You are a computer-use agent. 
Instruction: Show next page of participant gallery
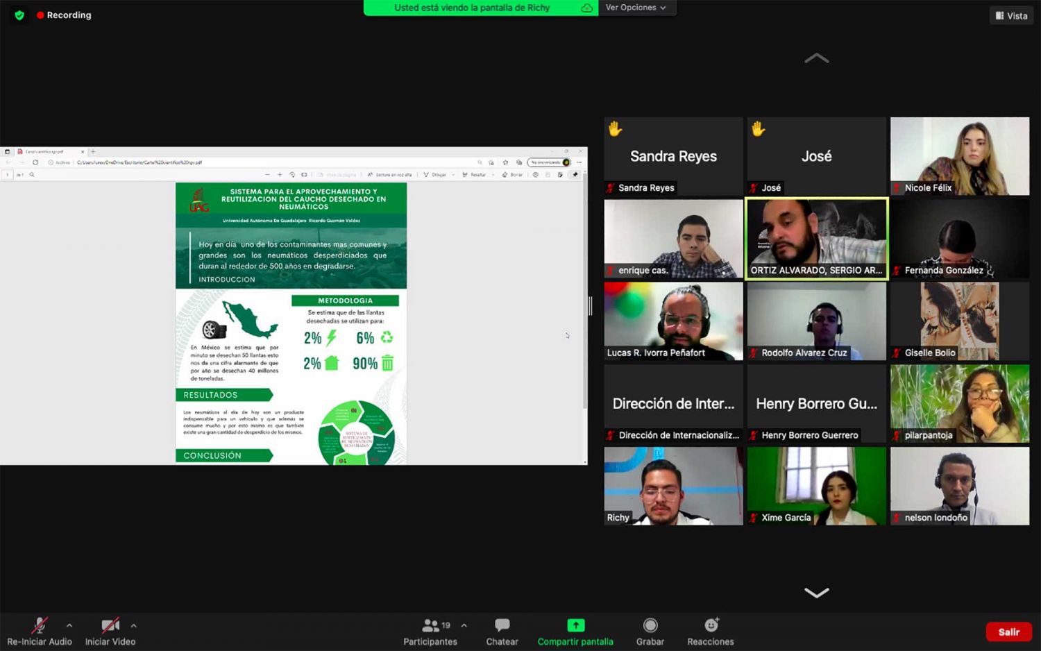point(816,593)
